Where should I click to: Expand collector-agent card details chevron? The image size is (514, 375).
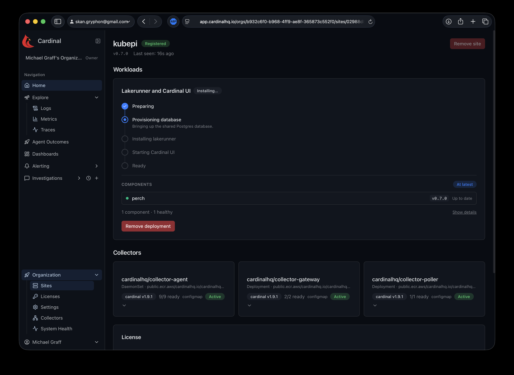[124, 305]
